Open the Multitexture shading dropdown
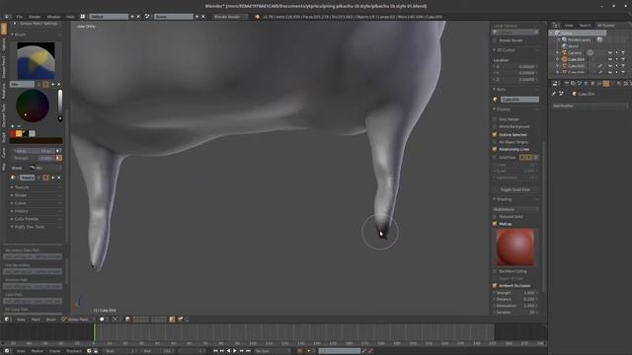The width and height of the screenshot is (632, 355). point(515,209)
